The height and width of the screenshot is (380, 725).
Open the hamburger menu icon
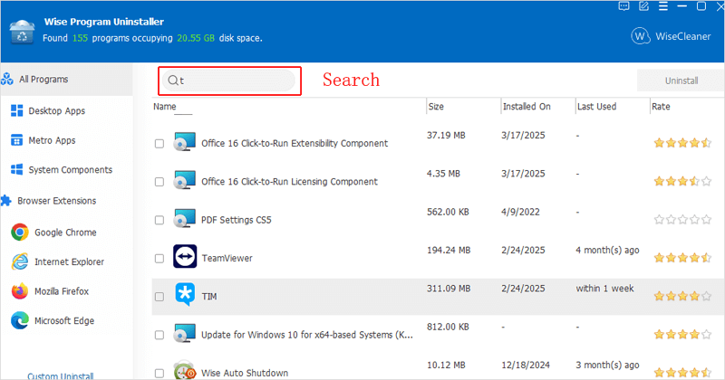(663, 6)
